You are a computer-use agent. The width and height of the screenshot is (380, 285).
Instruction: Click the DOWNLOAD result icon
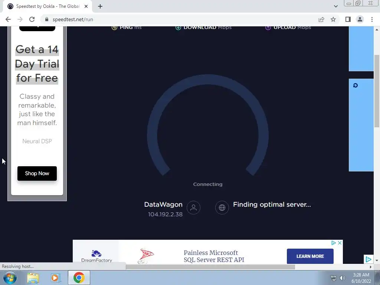pos(178,27)
